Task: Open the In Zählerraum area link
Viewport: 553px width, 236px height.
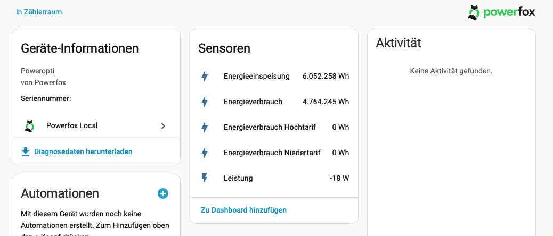Action: click(x=39, y=12)
